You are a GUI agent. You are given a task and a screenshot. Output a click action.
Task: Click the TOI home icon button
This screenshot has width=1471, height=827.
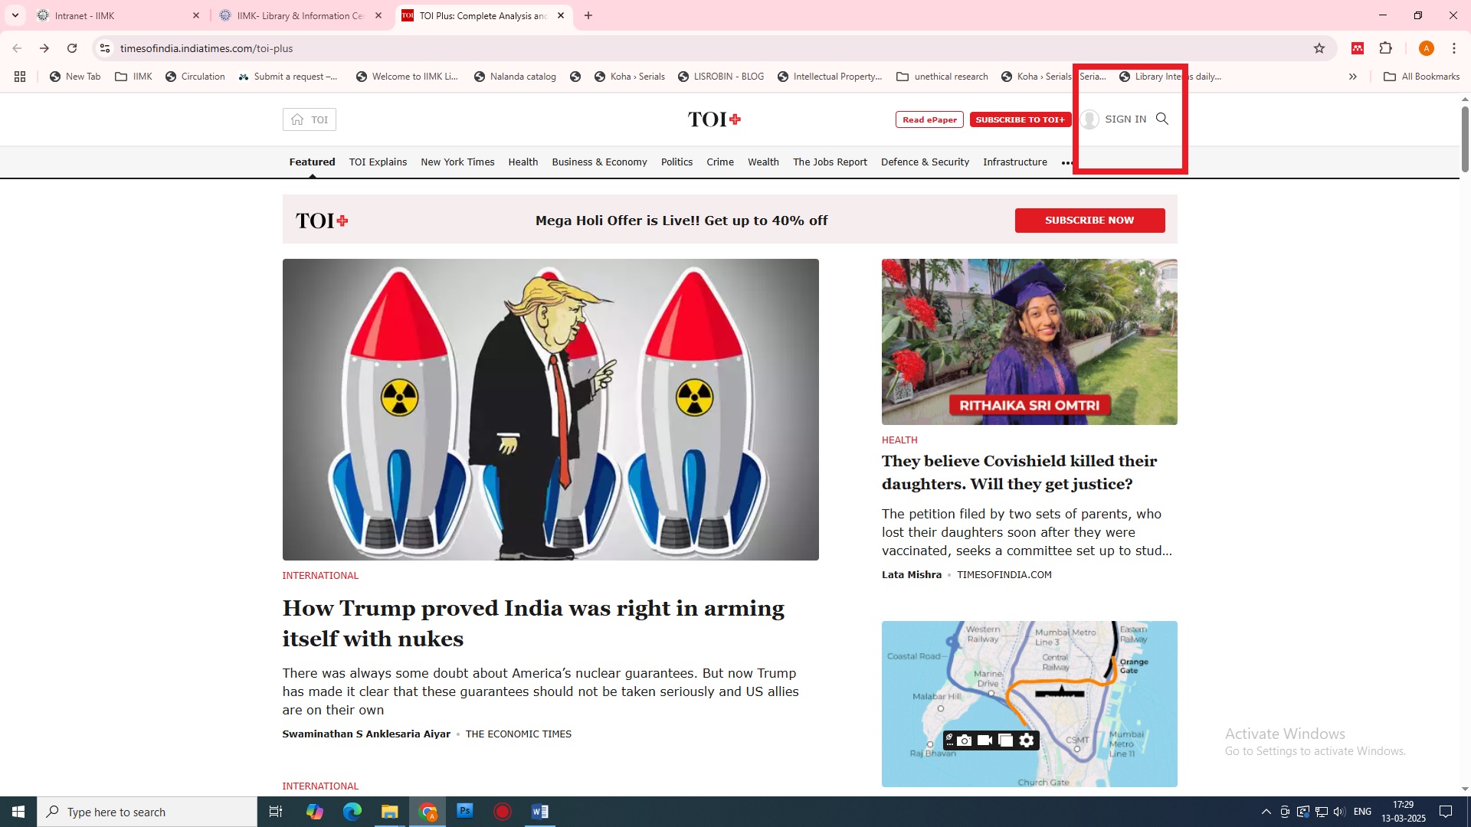click(x=310, y=119)
